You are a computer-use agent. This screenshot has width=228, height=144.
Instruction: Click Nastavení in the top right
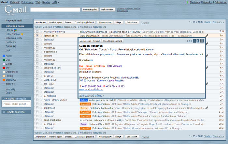click(195, 2)
